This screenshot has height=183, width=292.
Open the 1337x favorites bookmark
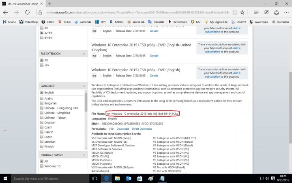point(64,22)
